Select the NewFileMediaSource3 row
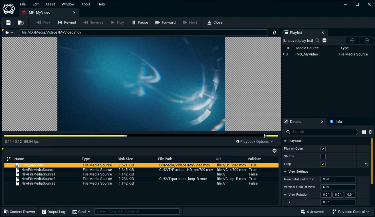375x217 pixels. [141, 183]
